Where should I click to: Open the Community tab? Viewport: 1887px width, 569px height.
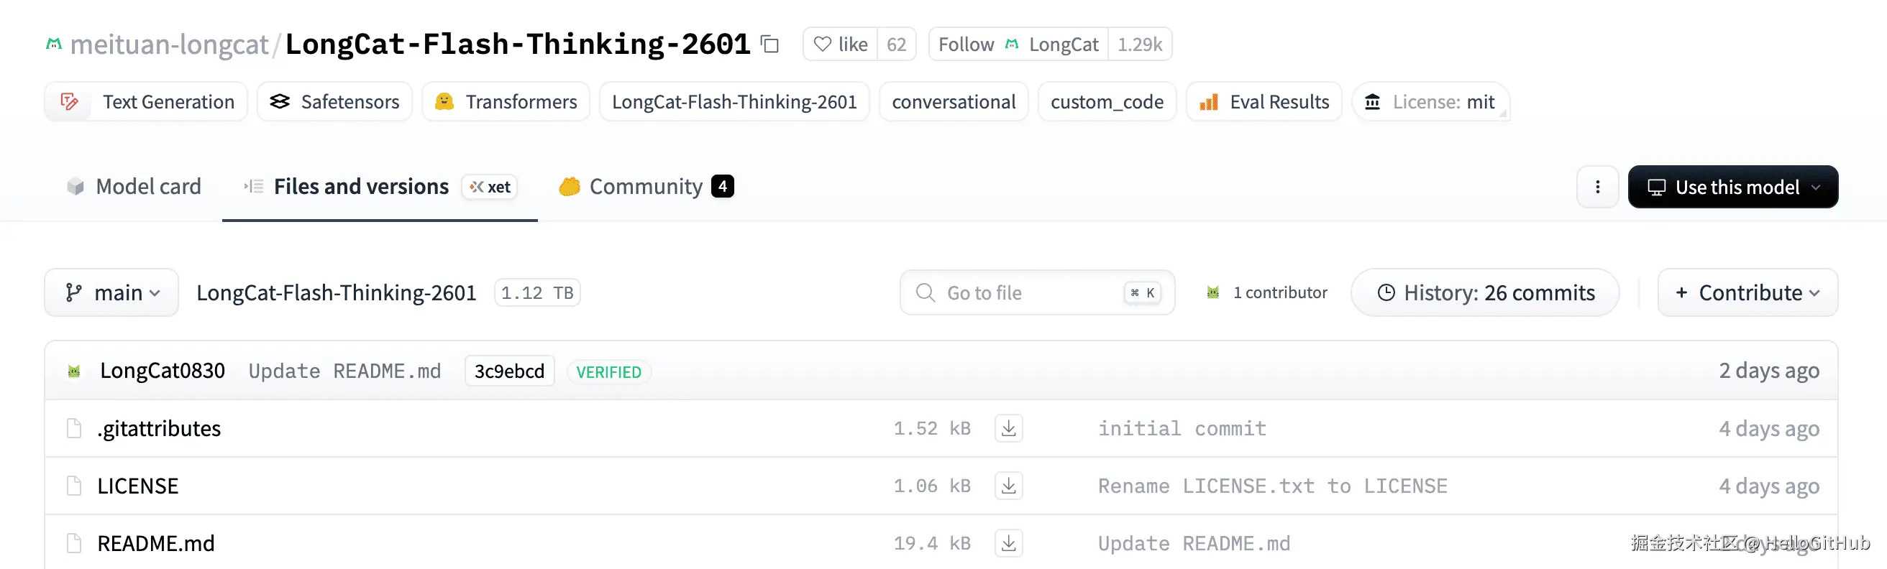point(645,188)
